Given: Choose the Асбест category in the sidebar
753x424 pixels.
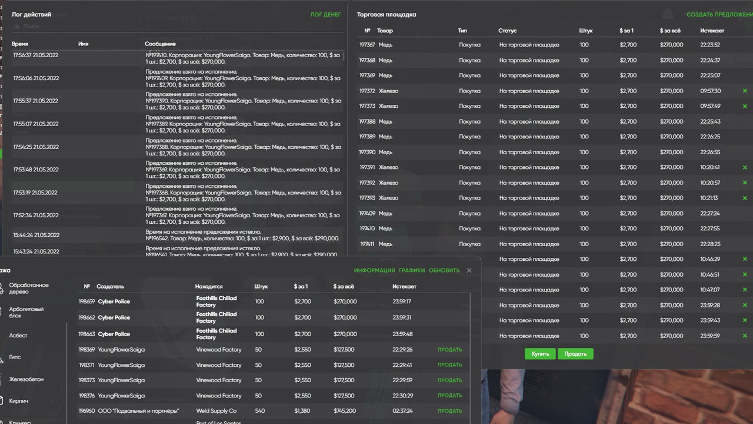Looking at the screenshot, I should click(x=18, y=335).
